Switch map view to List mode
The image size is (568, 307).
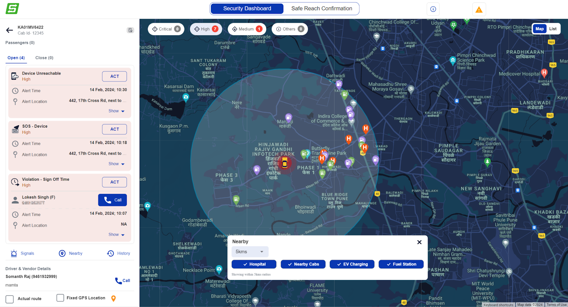coord(553,29)
